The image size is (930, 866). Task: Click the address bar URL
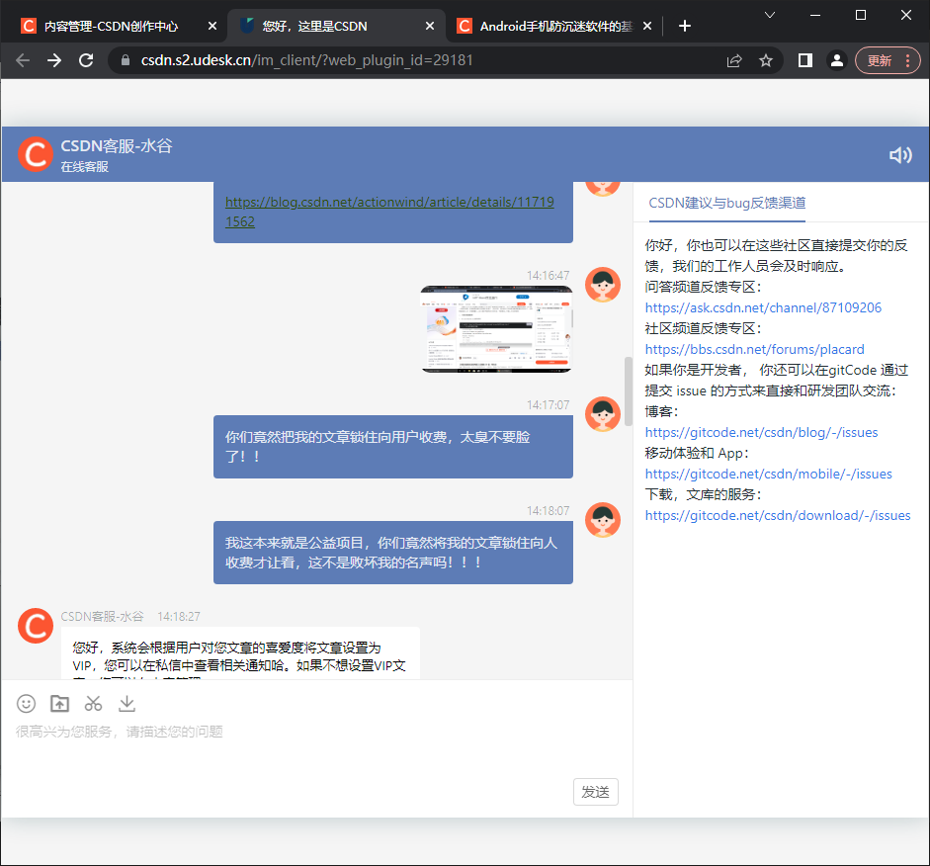pos(306,60)
